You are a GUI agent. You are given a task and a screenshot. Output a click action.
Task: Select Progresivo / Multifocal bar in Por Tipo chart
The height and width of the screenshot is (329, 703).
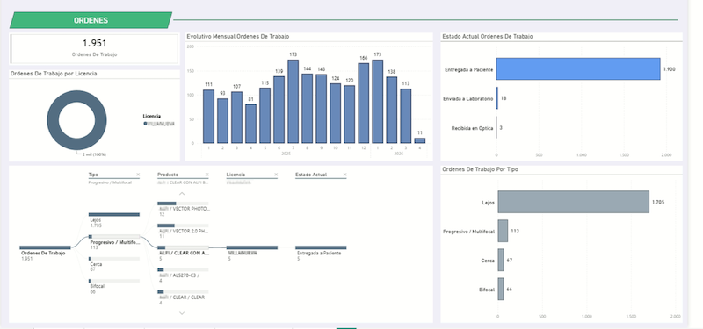point(503,231)
